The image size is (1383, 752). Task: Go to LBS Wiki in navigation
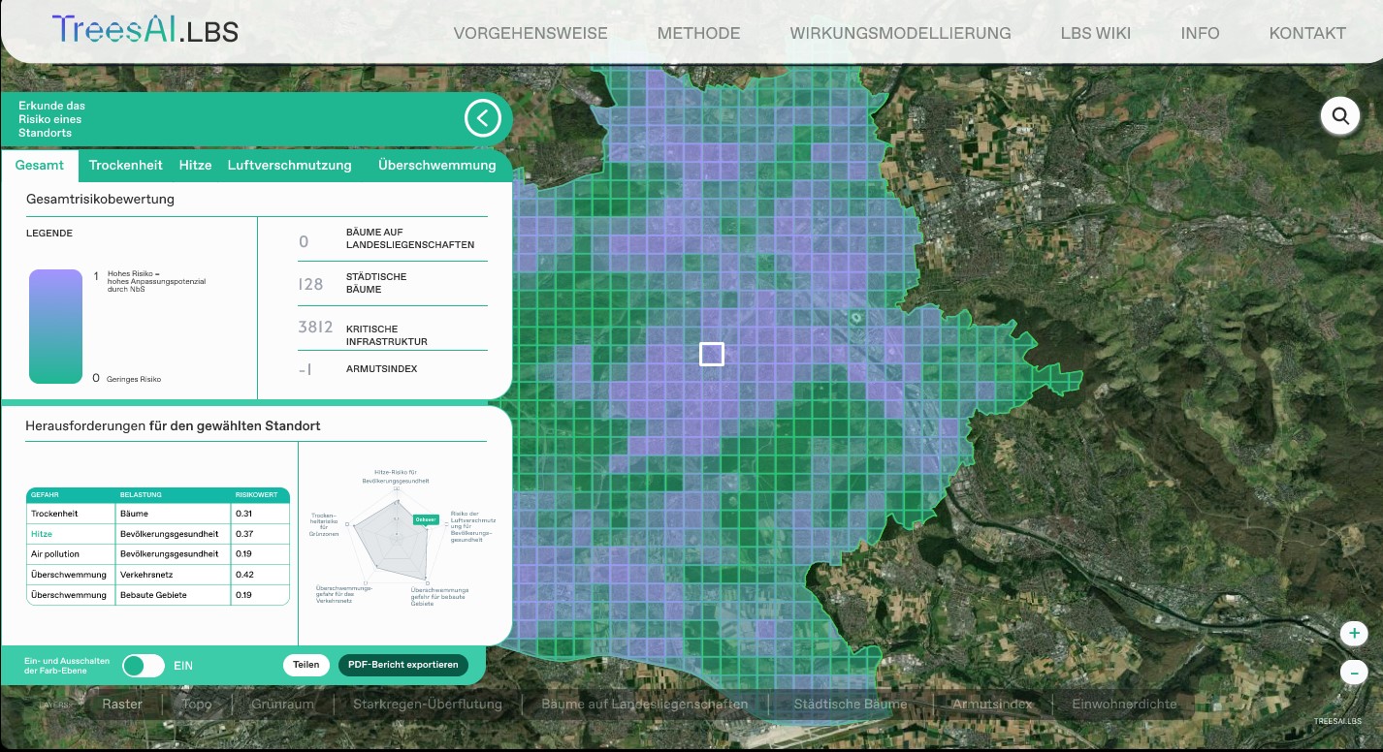click(x=1095, y=33)
